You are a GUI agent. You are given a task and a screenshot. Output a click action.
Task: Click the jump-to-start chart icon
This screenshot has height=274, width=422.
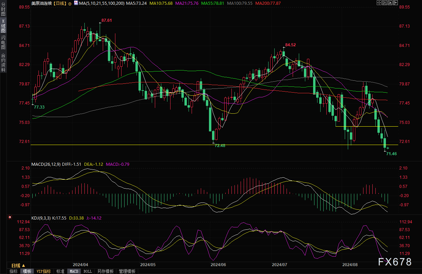385,3
